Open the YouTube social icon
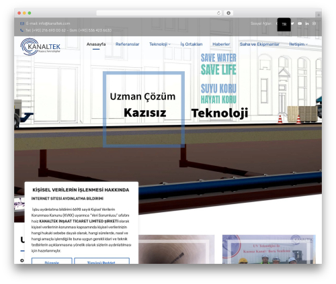Viewport: 336px width, 284px height. 300,23
